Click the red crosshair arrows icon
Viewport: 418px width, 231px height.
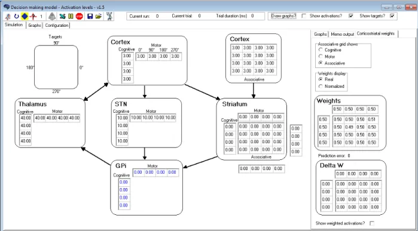(33, 17)
